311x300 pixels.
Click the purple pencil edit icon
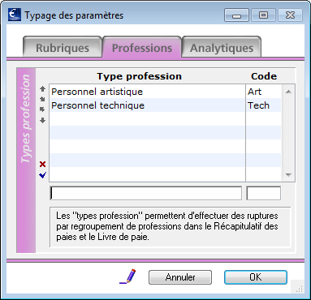click(127, 276)
